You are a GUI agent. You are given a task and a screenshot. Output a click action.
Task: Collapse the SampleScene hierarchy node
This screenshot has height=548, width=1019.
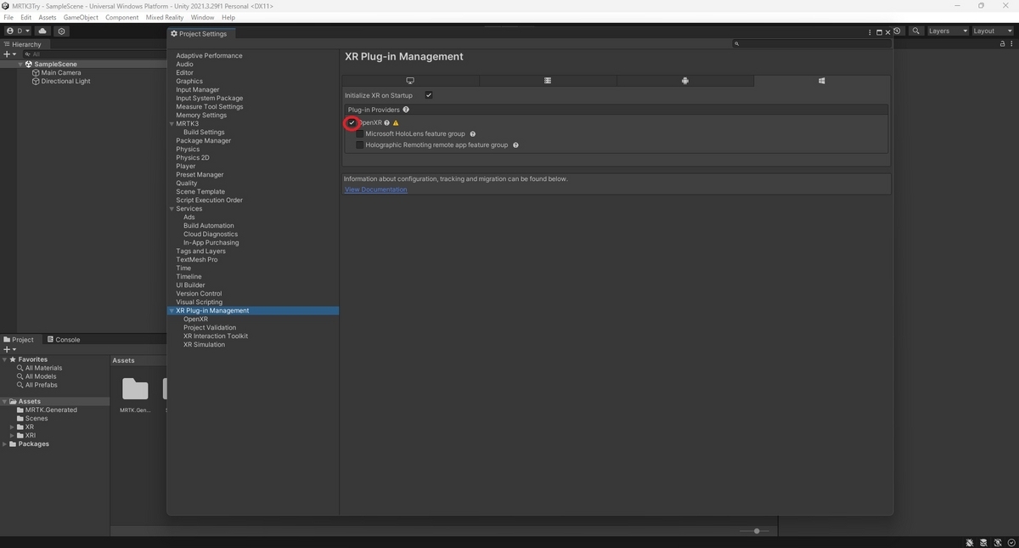pos(20,64)
